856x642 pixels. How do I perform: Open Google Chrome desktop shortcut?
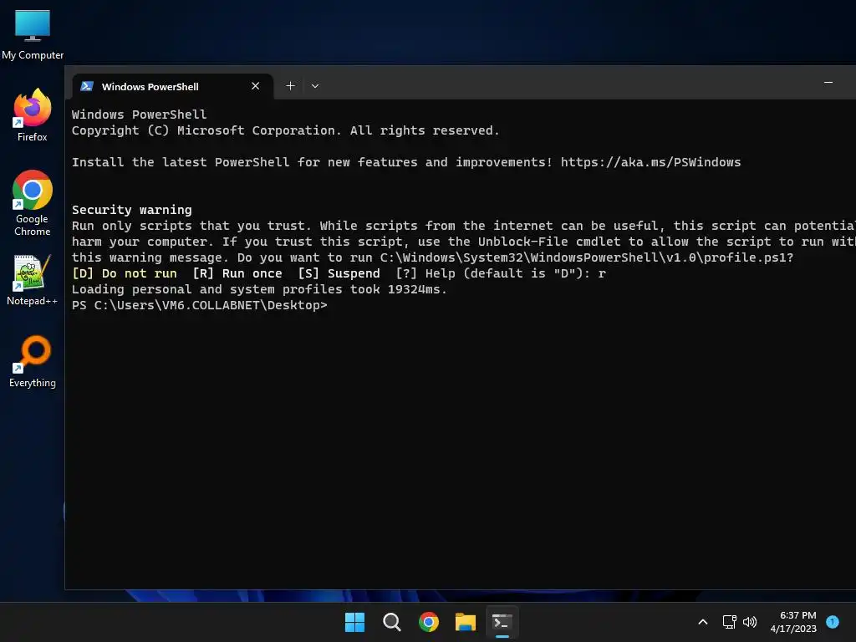33,203
